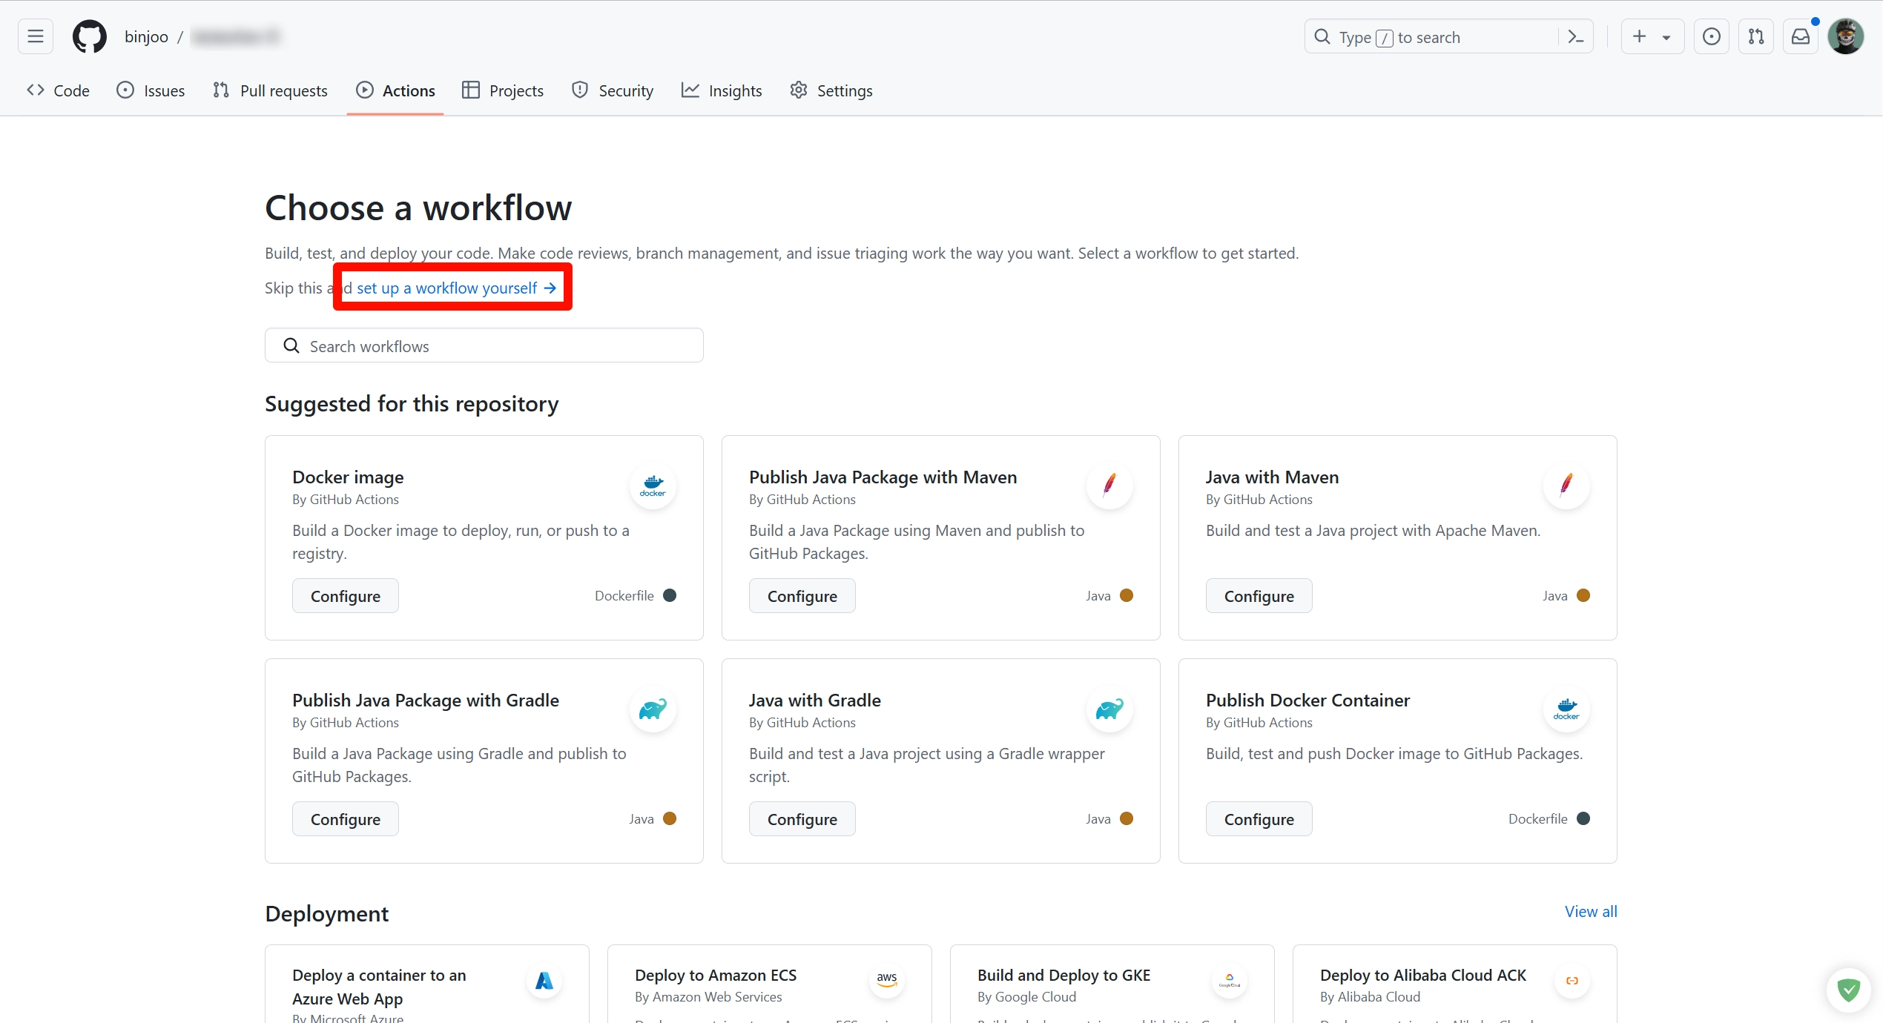Image resolution: width=1883 pixels, height=1023 pixels.
Task: Configure the Java with Gradle workflow
Action: coord(802,819)
